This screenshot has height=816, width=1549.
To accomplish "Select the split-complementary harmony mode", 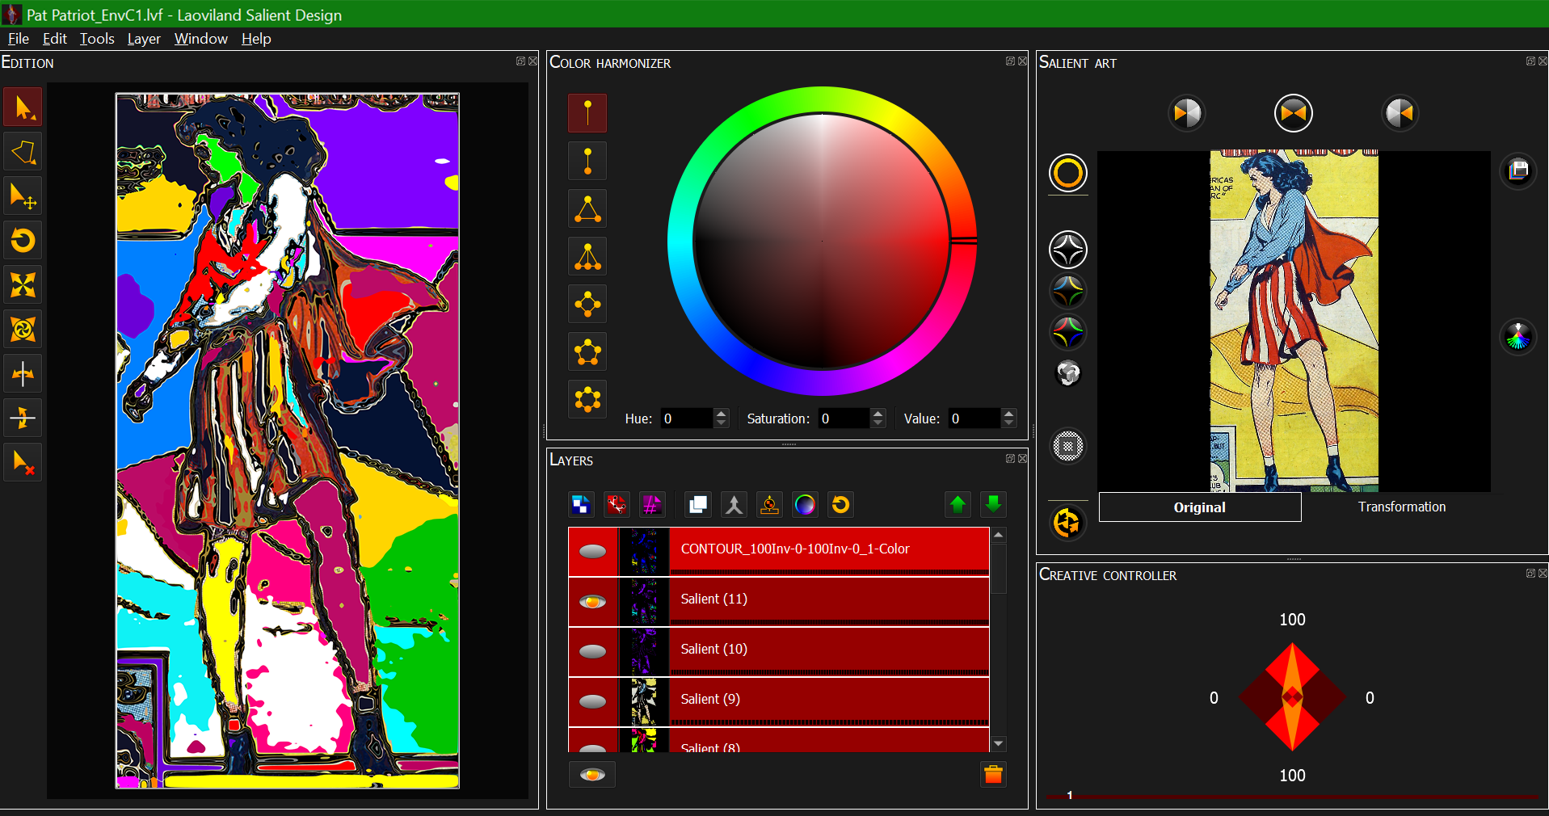I will pos(587,256).
